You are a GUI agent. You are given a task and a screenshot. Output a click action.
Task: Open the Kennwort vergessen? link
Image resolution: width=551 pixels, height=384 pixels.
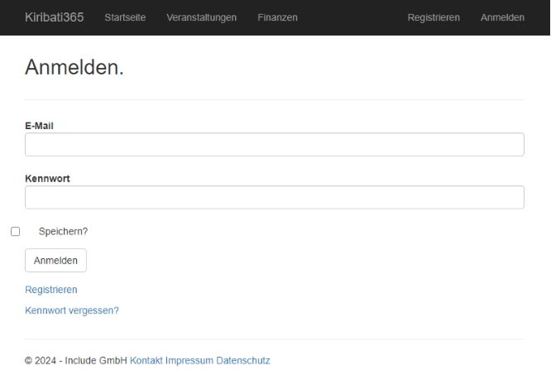pos(72,310)
